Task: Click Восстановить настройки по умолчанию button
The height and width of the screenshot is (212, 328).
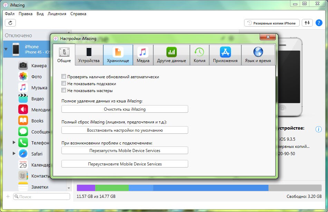Action: tap(125, 130)
